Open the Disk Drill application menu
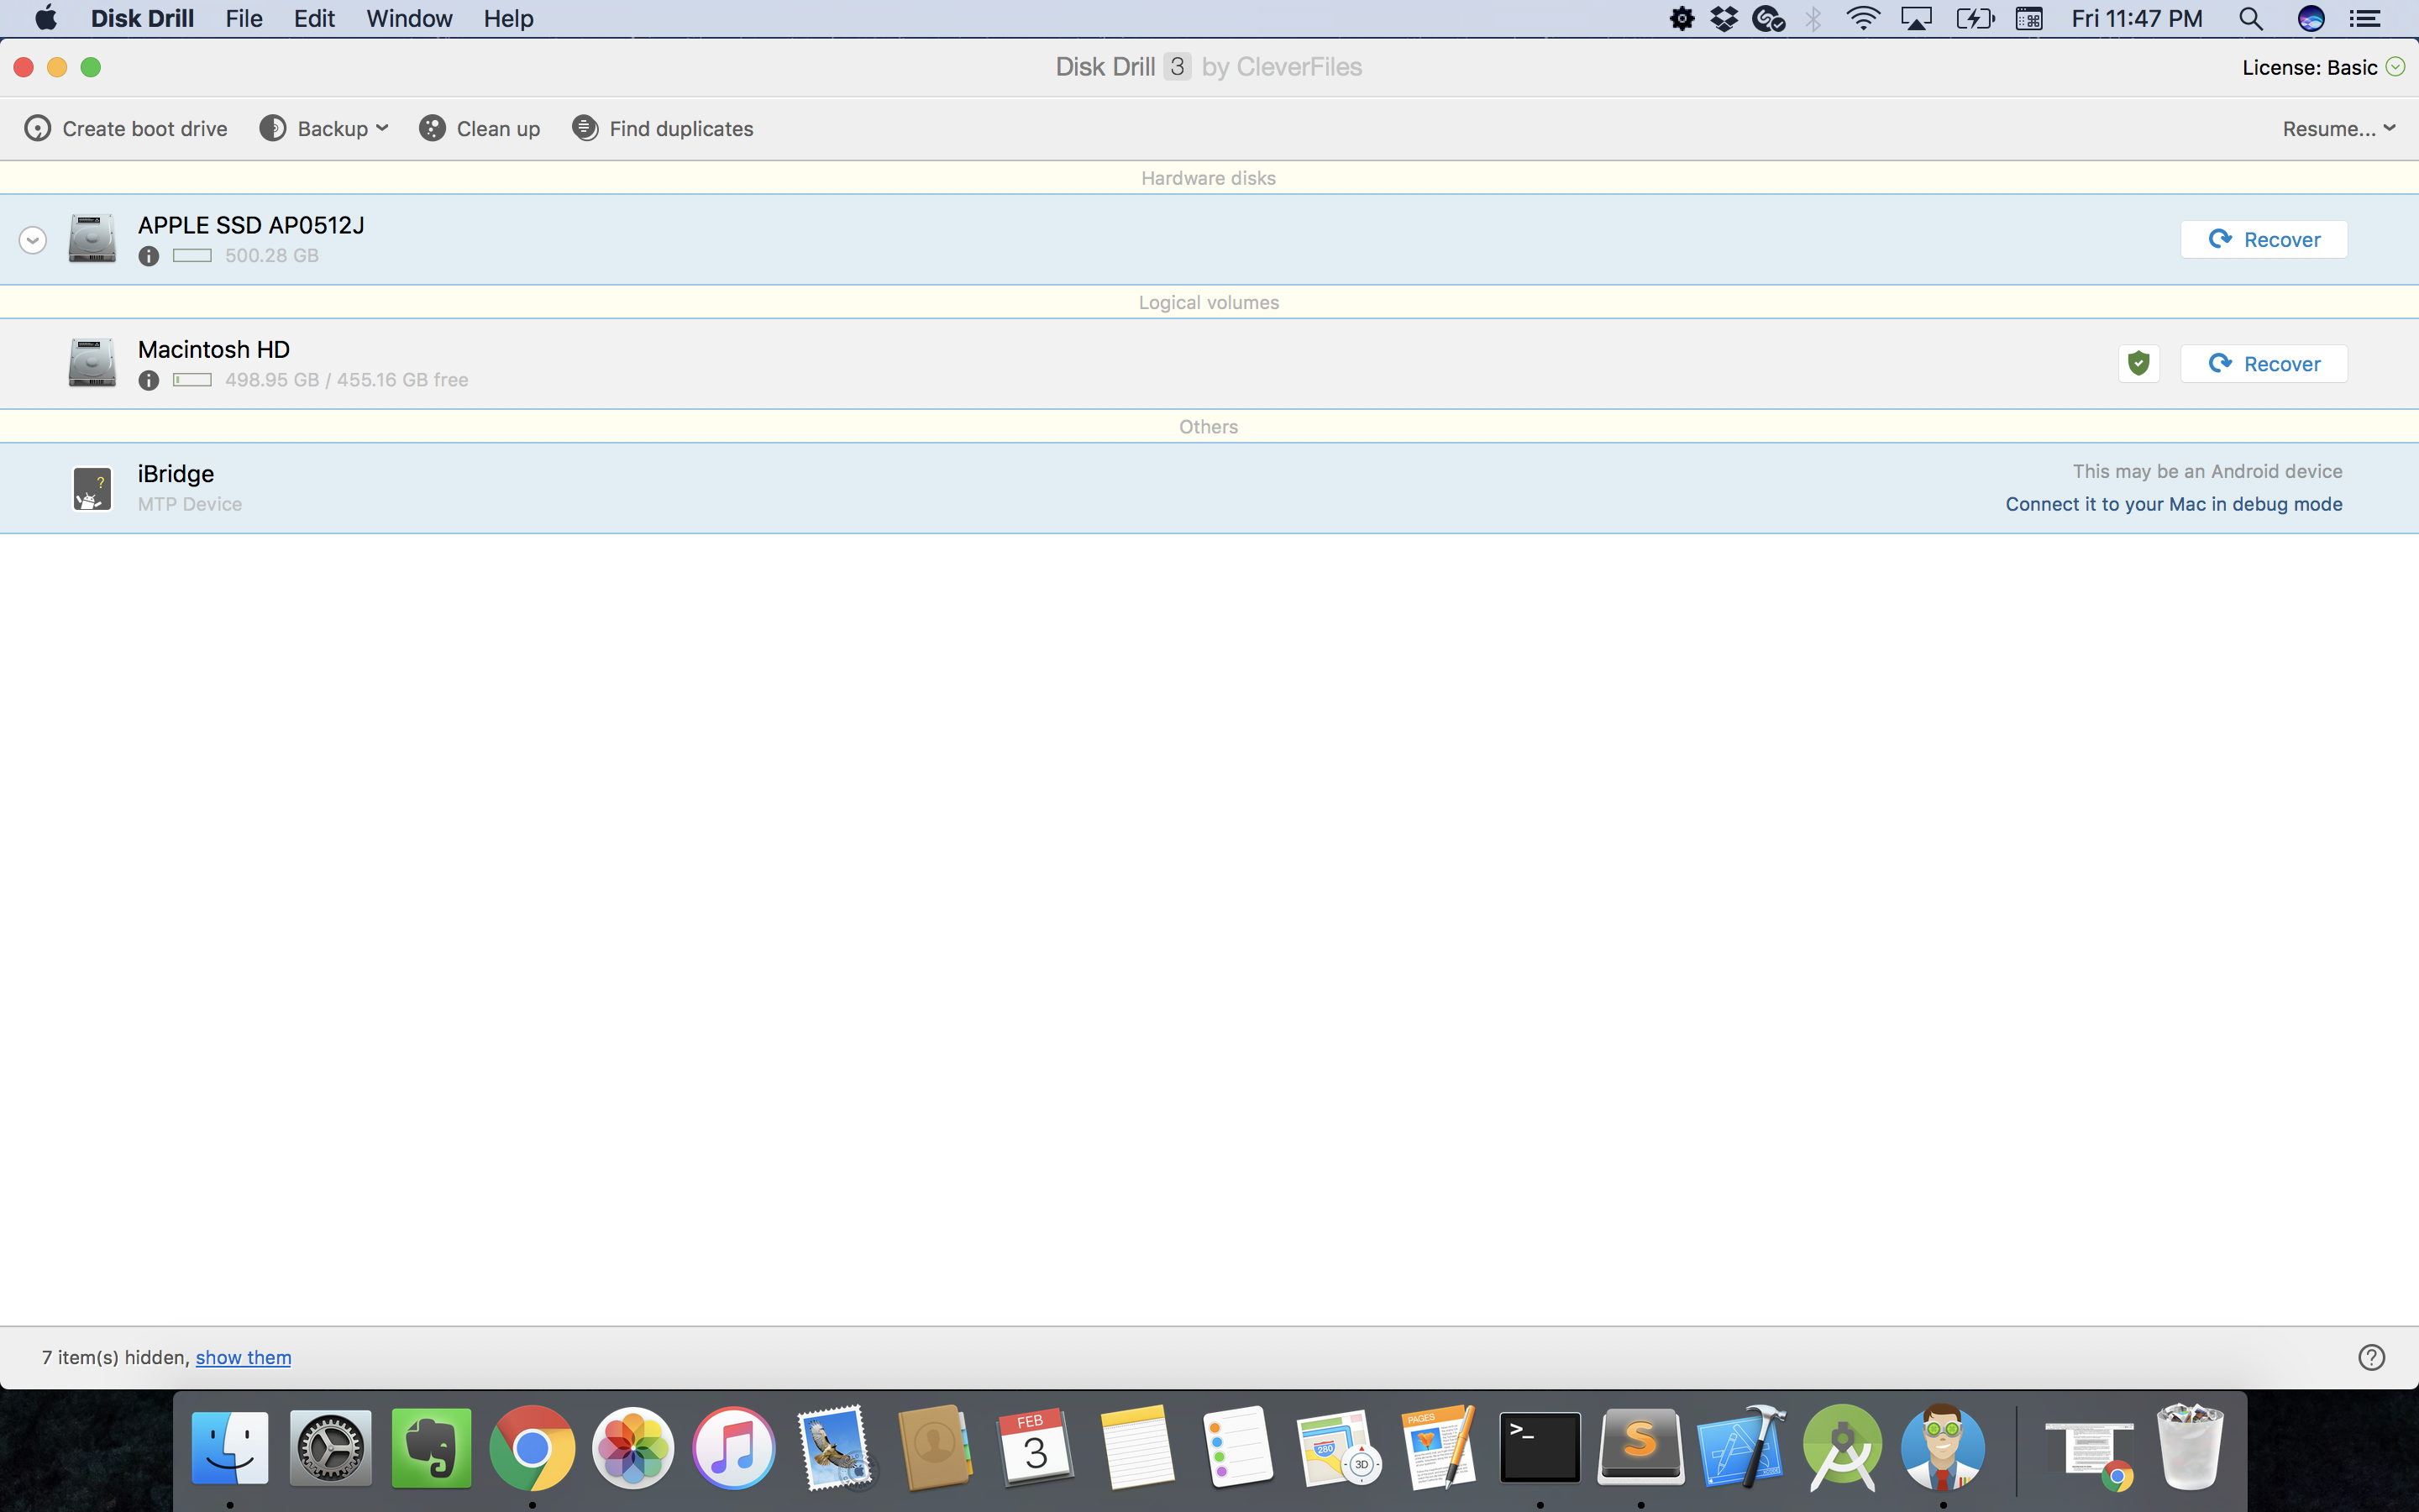The height and width of the screenshot is (1512, 2419). pos(142,18)
